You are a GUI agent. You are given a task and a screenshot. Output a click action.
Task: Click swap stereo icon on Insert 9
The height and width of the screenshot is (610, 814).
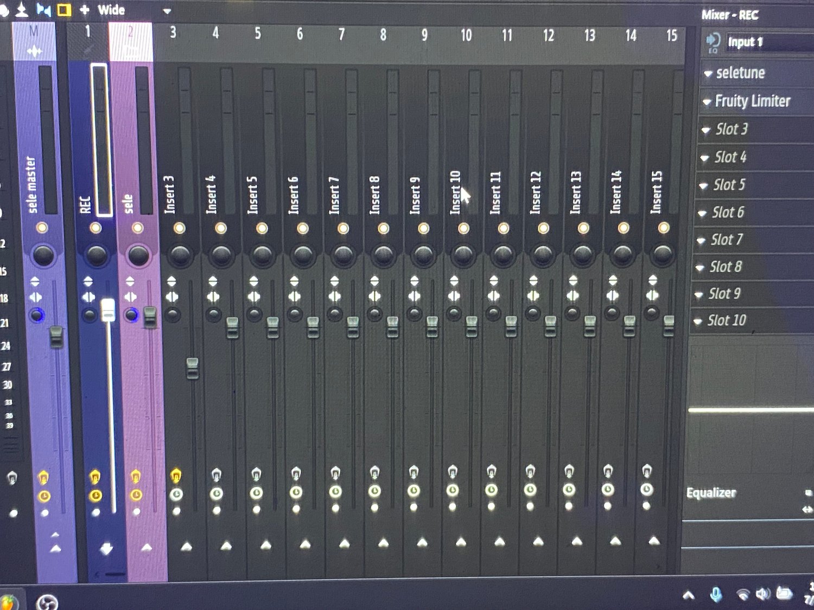pyautogui.click(x=415, y=296)
